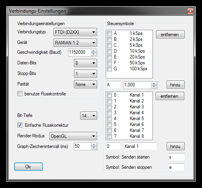
Task: Click the Ok button
Action: [x=28, y=167]
